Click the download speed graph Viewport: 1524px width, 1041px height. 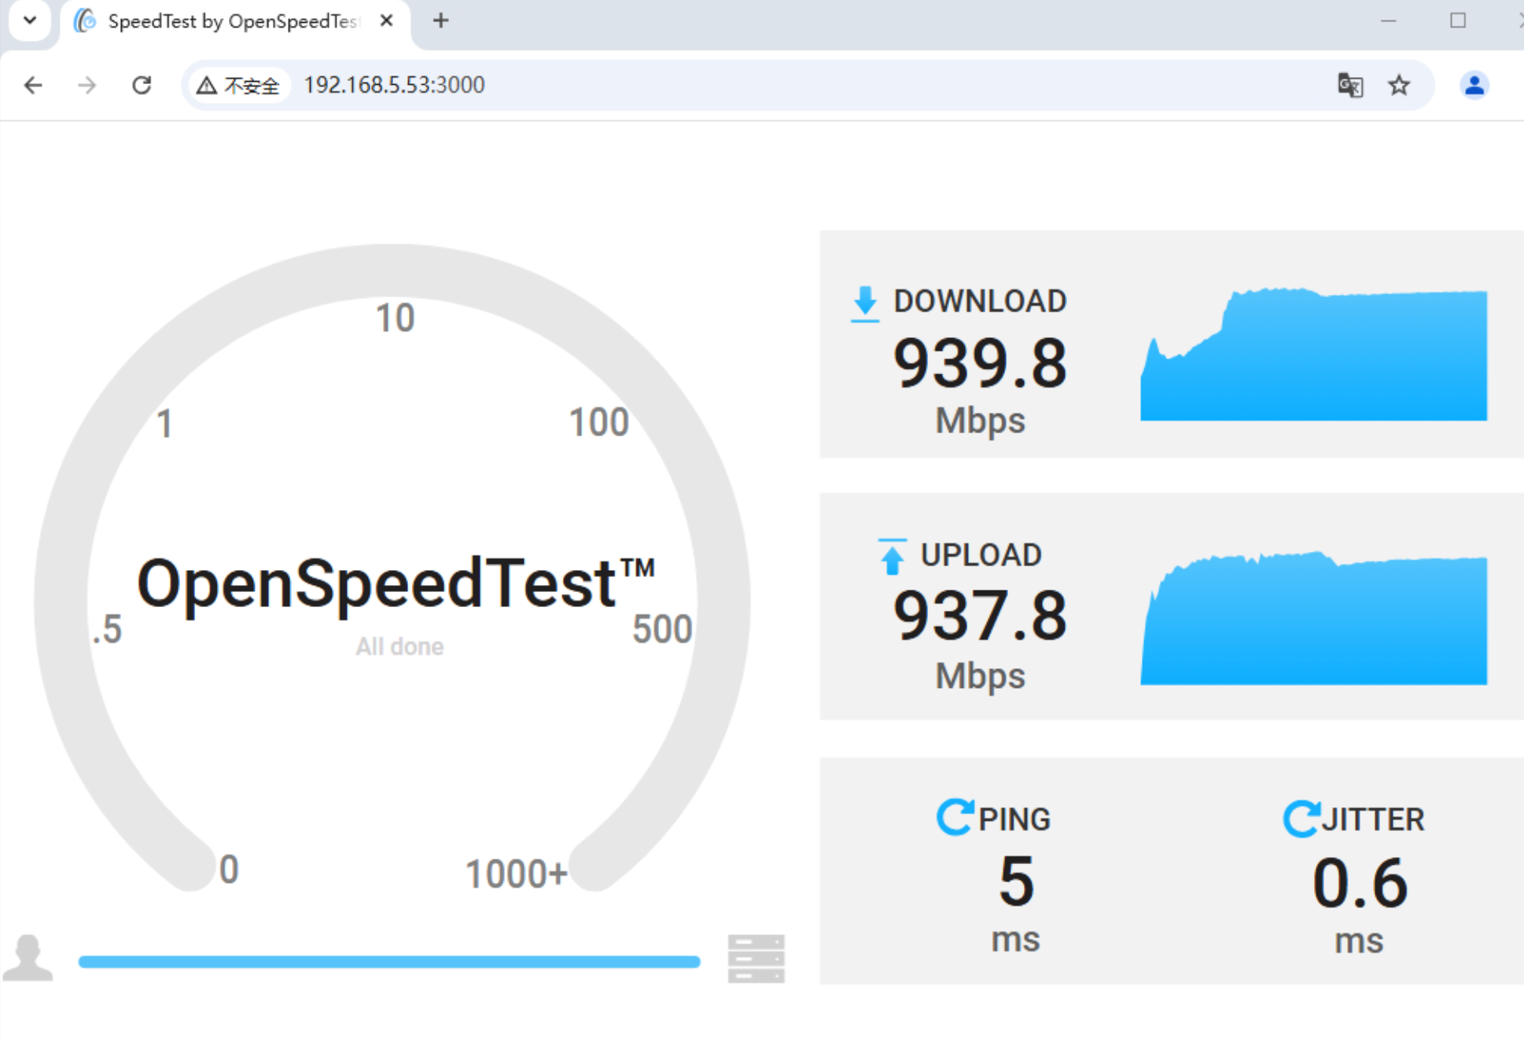point(1313,354)
